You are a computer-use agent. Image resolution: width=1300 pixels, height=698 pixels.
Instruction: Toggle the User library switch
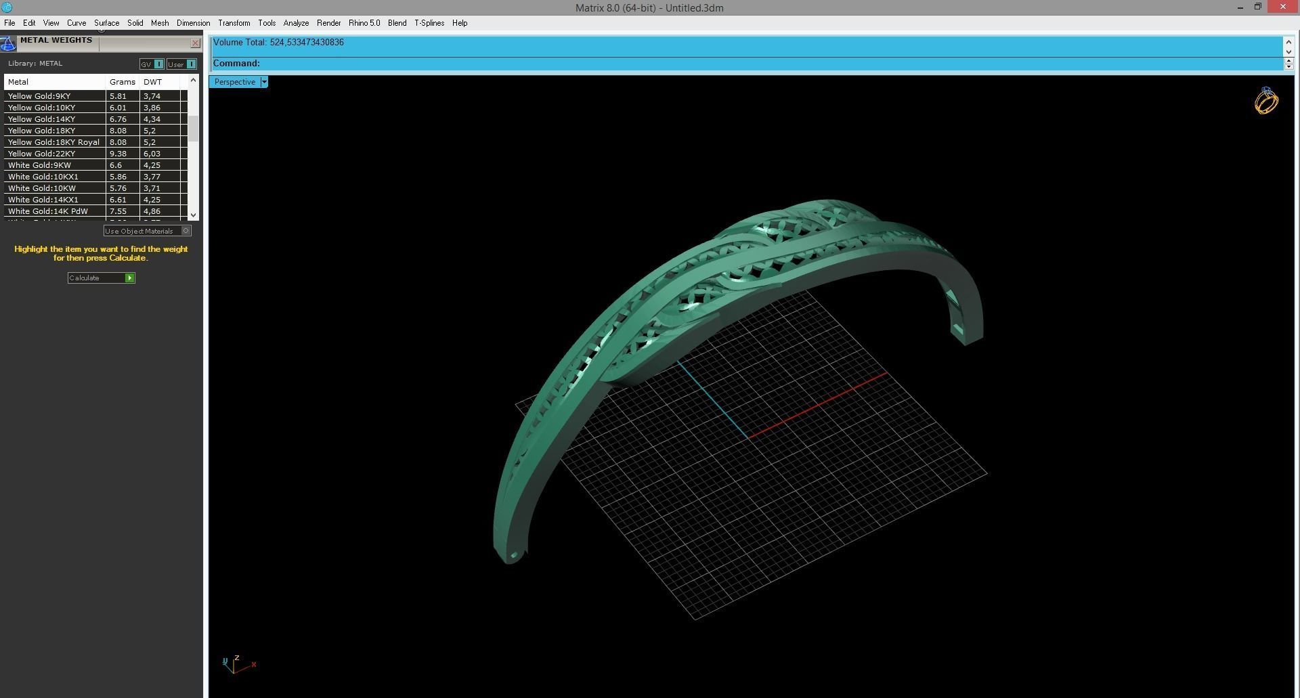tap(181, 64)
